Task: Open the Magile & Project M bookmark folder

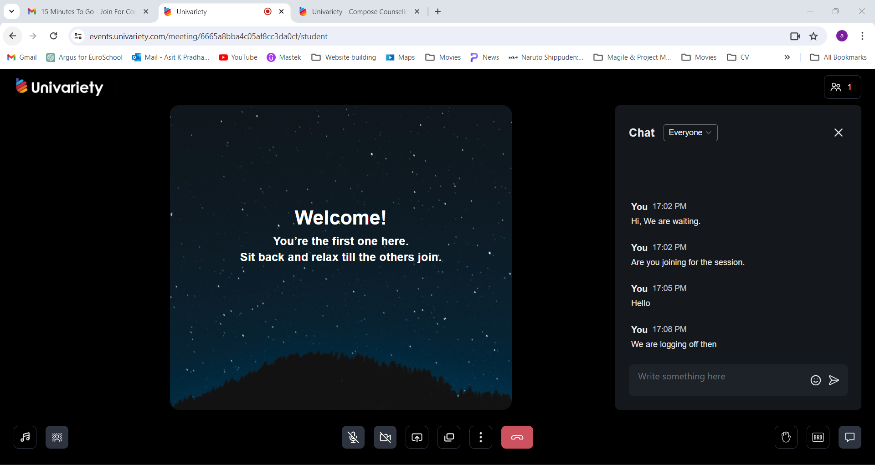Action: 633,57
